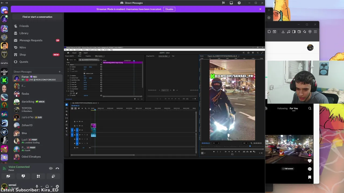Open Discord soundboard
Image resolution: width=344 pixels, height=193 pixels.
click(x=53, y=176)
